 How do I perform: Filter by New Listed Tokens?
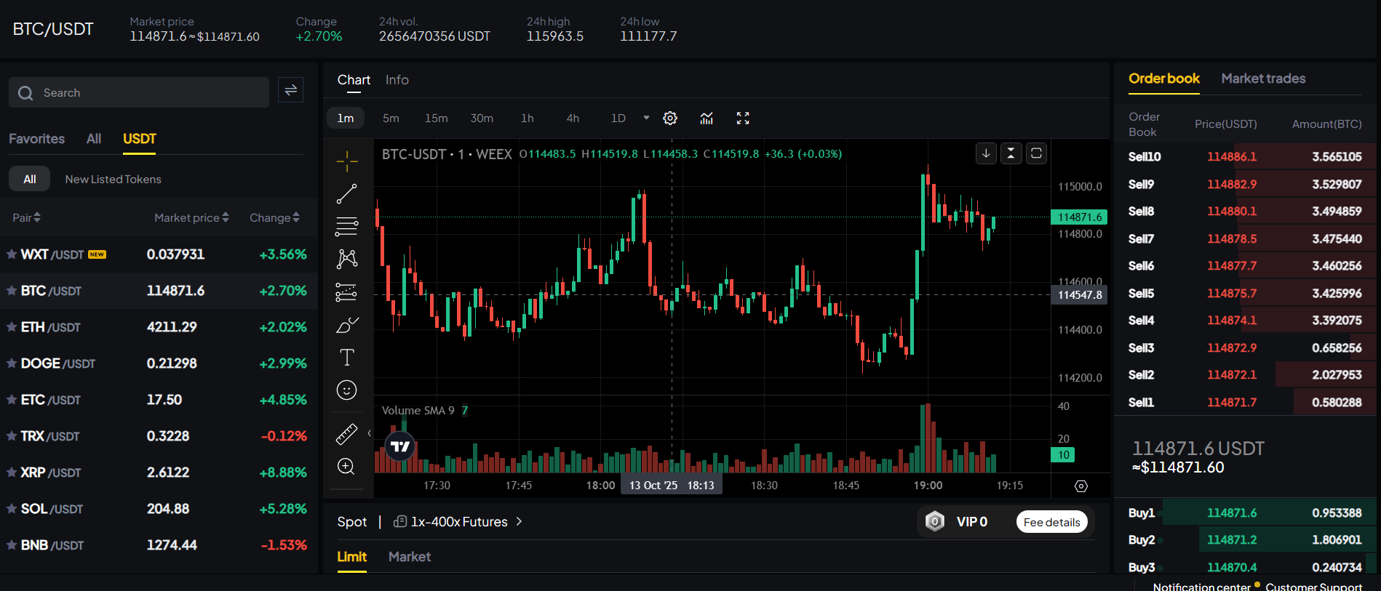[x=113, y=179]
